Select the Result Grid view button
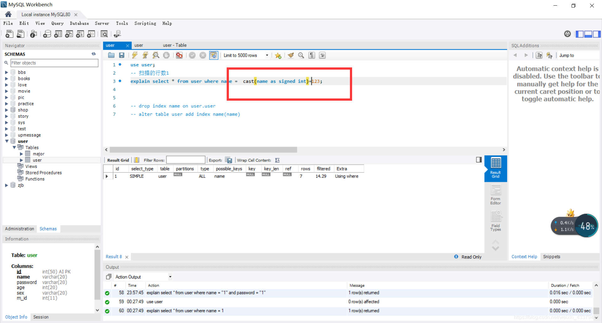This screenshot has width=602, height=323. [496, 169]
